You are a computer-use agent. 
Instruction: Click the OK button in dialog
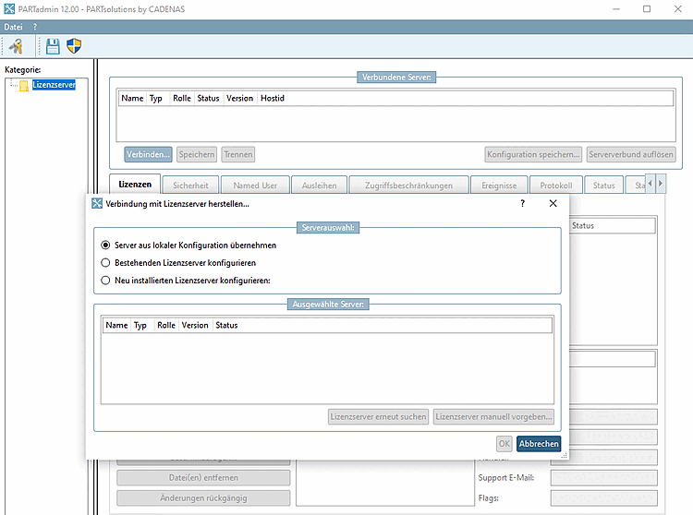(x=505, y=444)
